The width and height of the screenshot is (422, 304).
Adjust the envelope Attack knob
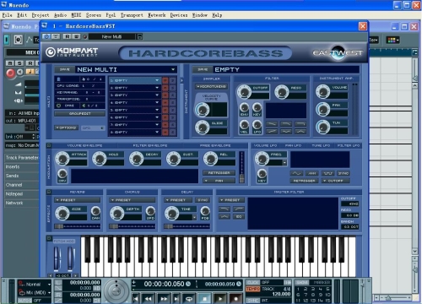pos(62,159)
